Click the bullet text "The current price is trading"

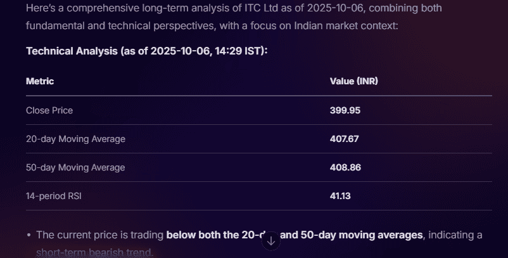coord(99,235)
